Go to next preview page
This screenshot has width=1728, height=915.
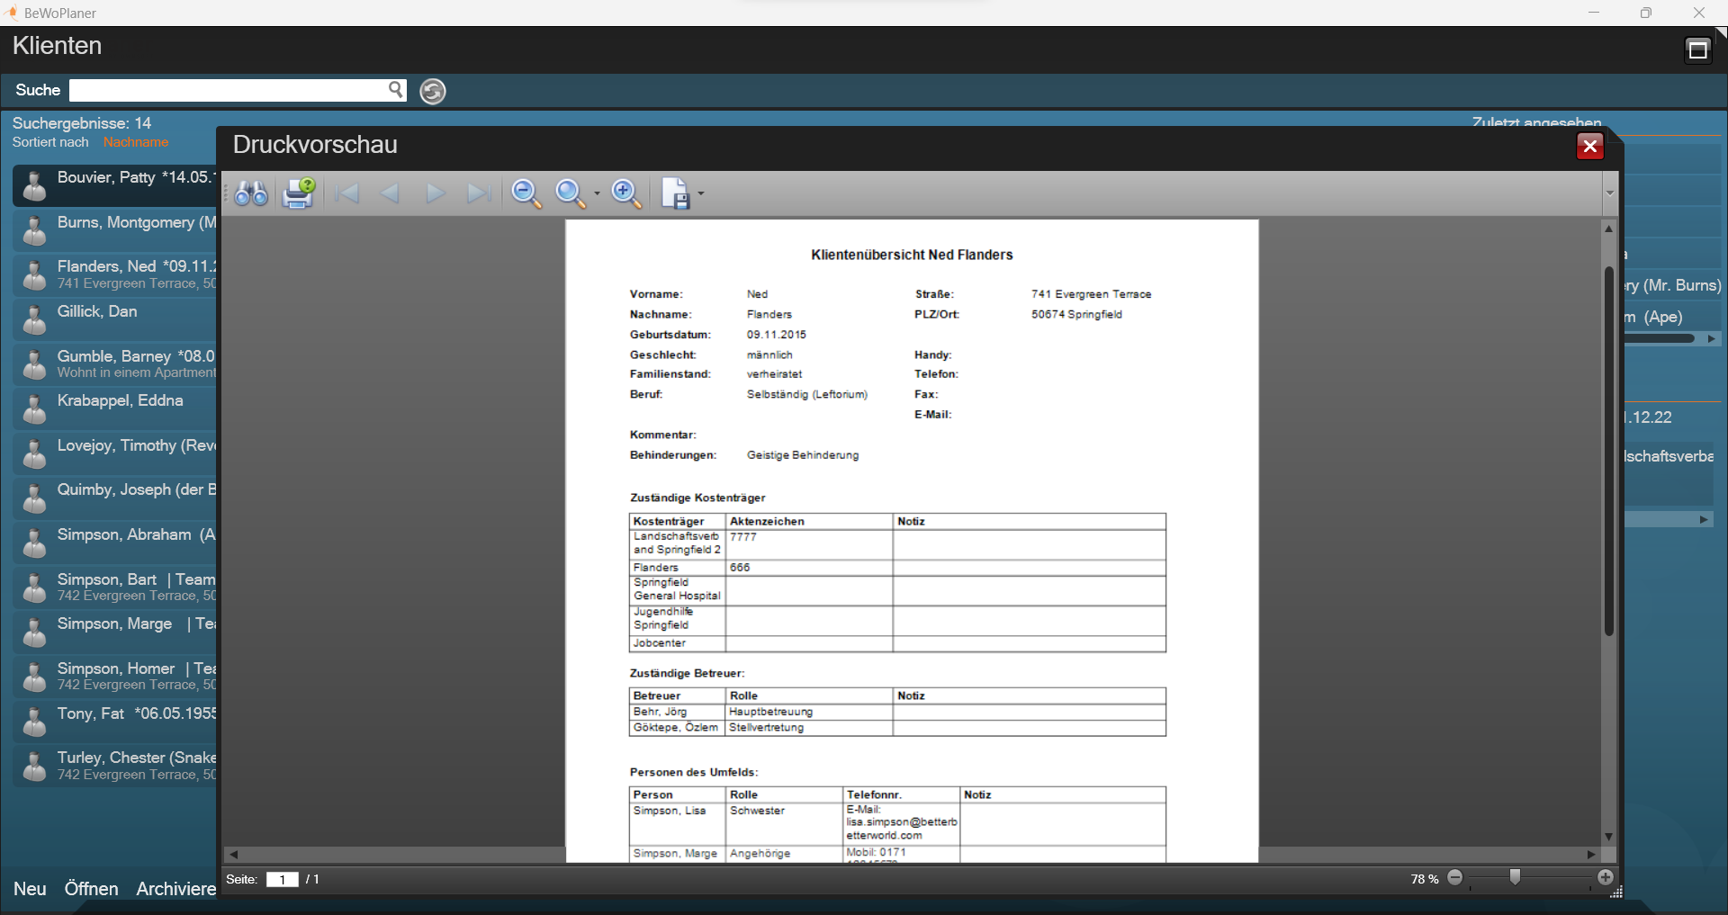click(x=436, y=193)
